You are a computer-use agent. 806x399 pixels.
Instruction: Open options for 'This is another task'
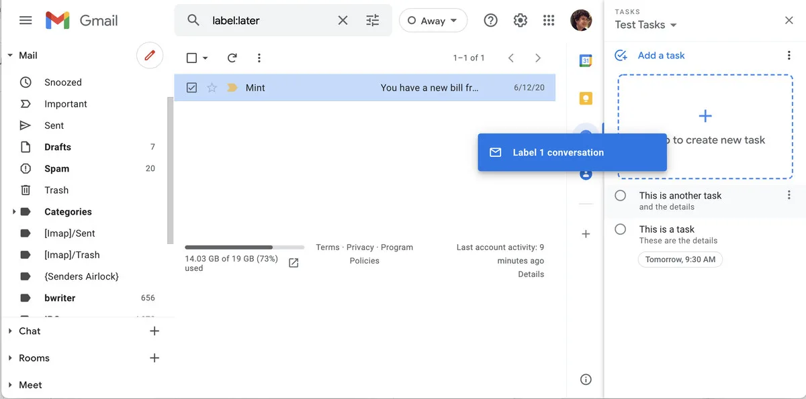pos(789,195)
